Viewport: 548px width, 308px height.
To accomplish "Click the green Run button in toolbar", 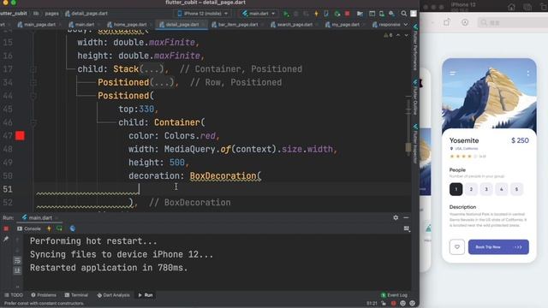I will coord(286,14).
